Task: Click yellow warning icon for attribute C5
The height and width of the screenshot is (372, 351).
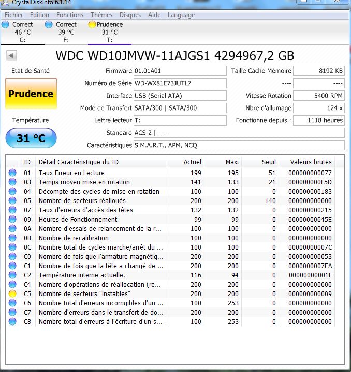Action: coord(12,293)
